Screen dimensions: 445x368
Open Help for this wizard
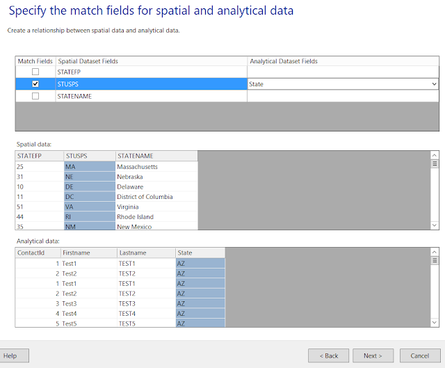click(x=10, y=355)
